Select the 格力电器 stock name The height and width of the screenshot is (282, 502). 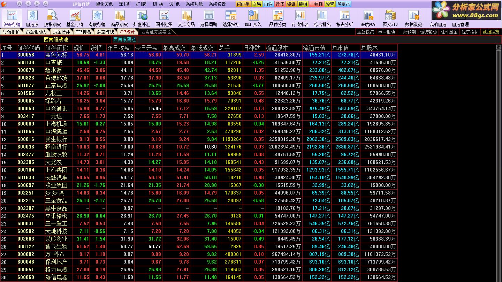56,269
